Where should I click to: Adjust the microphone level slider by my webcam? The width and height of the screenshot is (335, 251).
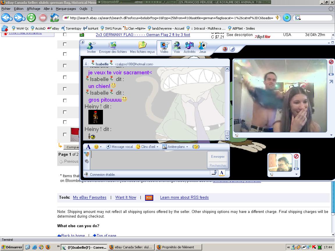pos(296,165)
